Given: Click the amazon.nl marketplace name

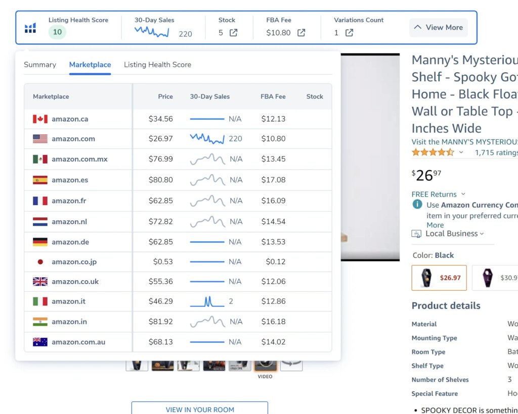Looking at the screenshot, I should pyautogui.click(x=69, y=222).
